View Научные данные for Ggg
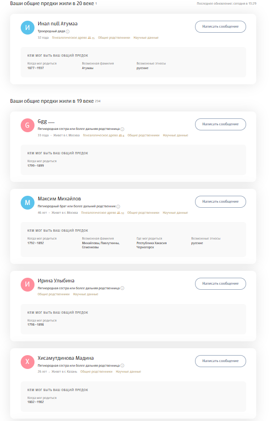 click(175, 135)
